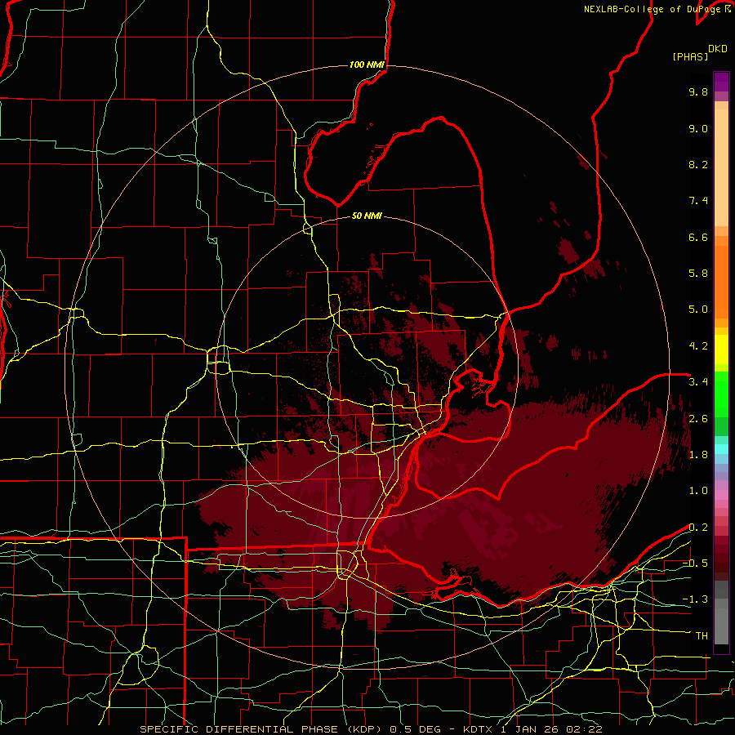Click the TH threshold label on the scale

[702, 636]
